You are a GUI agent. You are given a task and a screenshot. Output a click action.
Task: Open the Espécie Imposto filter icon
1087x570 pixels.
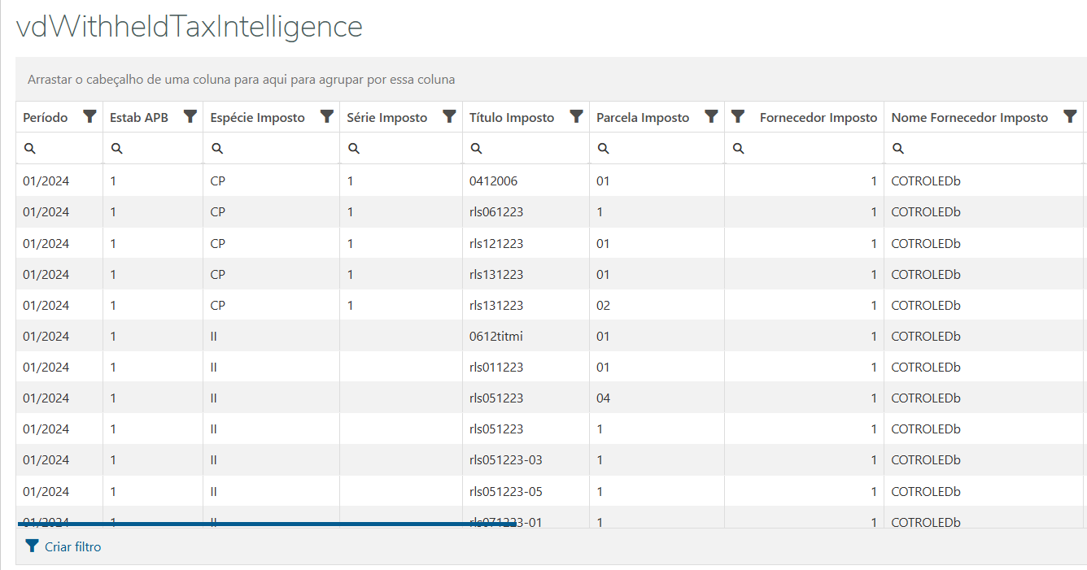(327, 117)
